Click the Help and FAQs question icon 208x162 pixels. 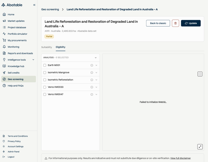[x=4, y=86]
